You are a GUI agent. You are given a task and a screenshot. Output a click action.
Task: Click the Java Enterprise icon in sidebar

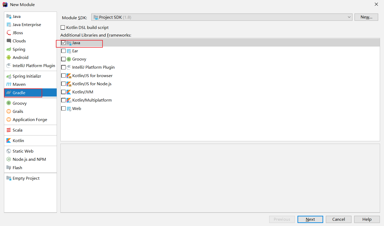coord(9,25)
